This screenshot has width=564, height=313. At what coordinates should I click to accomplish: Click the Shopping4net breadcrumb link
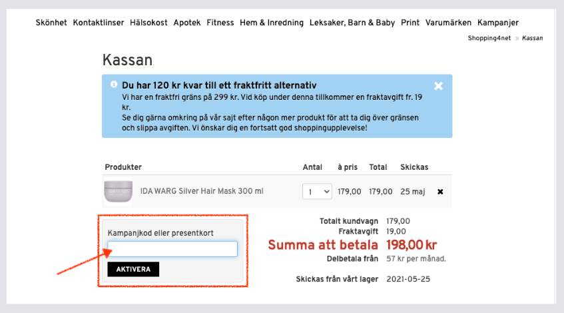[489, 39]
